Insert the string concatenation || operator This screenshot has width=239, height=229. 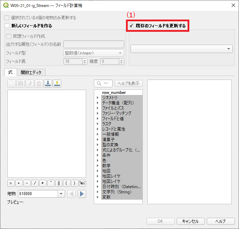point(59,183)
